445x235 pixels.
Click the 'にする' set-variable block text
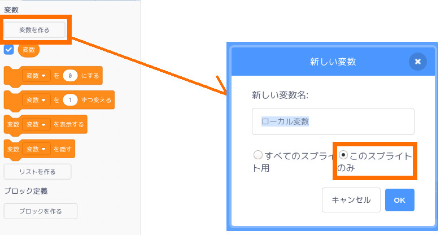pos(90,76)
